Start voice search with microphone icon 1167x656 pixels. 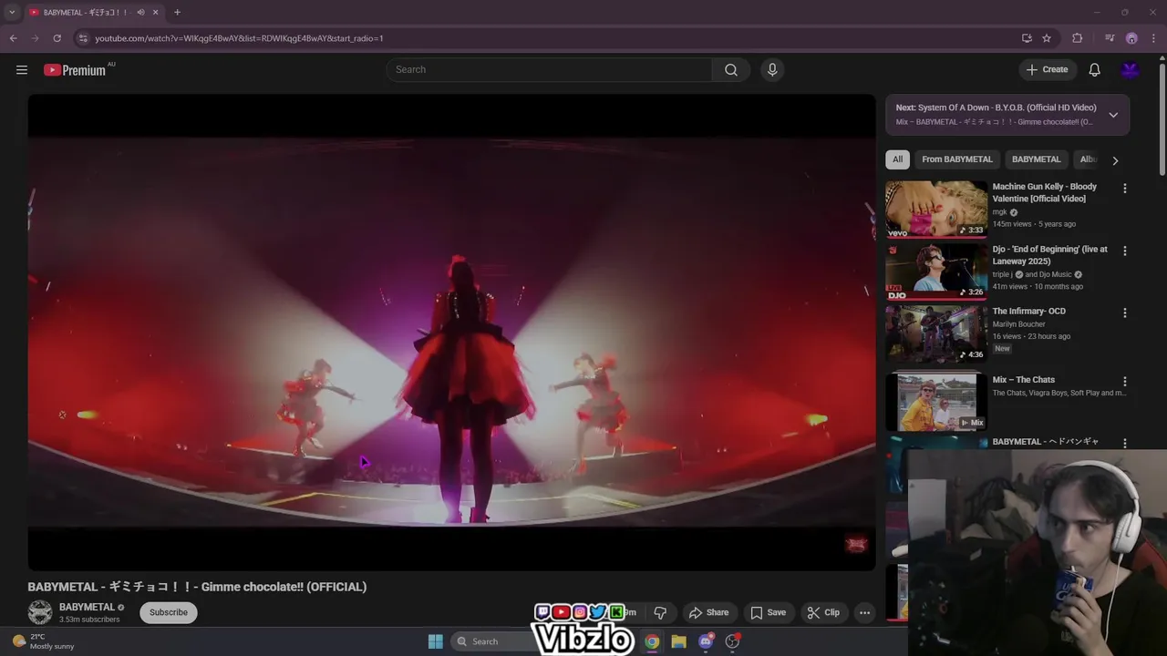pos(772,70)
